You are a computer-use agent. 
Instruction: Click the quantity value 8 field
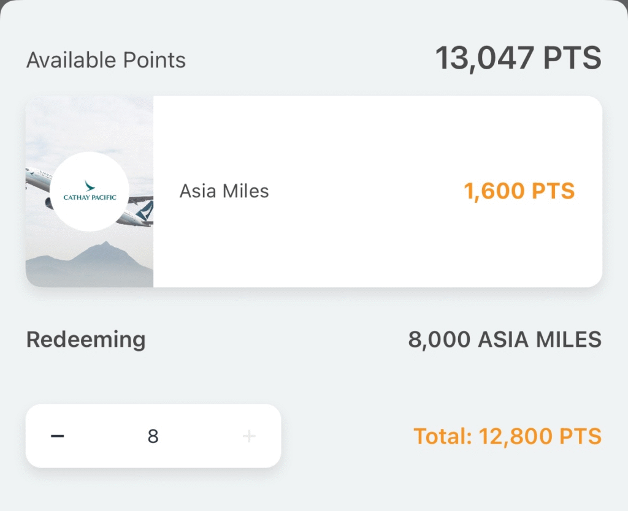153,436
